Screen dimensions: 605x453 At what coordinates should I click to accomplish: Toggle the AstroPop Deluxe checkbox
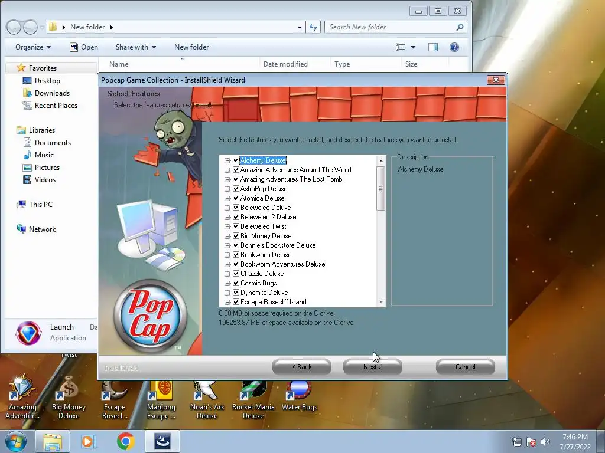236,188
